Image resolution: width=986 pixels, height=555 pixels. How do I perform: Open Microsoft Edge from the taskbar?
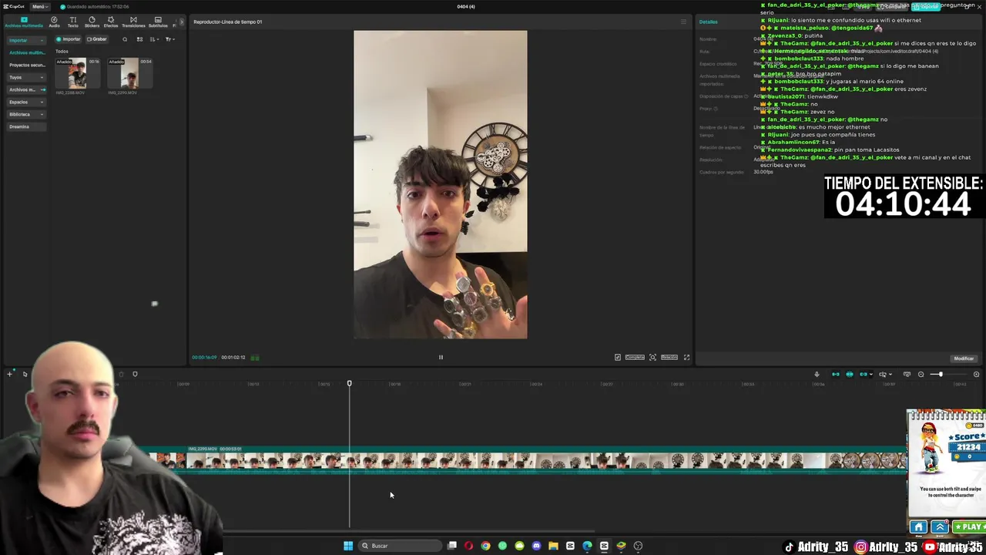point(587,546)
